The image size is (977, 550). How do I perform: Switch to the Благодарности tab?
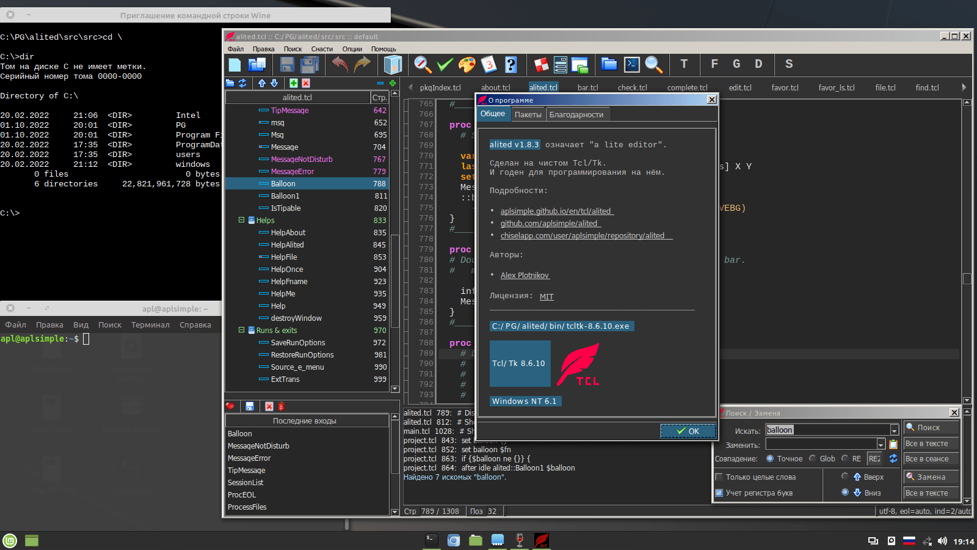576,114
